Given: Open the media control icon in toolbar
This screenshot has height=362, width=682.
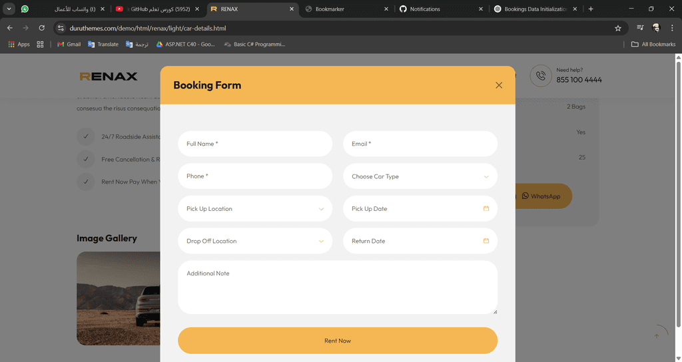Looking at the screenshot, I should click(640, 28).
